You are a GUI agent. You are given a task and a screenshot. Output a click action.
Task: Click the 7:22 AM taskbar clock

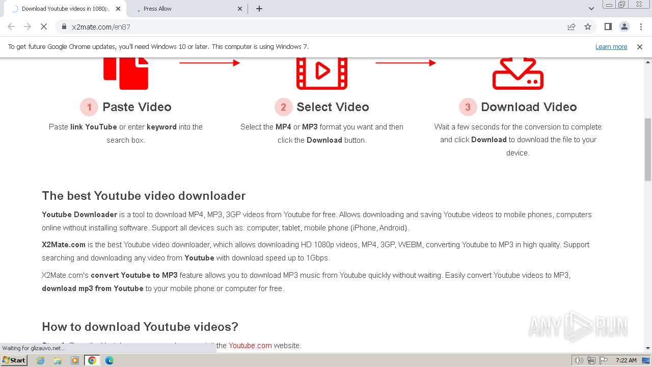tap(626, 360)
